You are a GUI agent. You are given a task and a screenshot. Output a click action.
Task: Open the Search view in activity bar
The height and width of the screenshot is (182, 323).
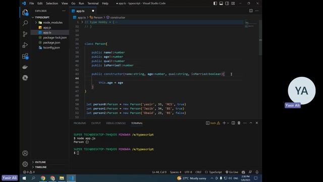coord(25,23)
